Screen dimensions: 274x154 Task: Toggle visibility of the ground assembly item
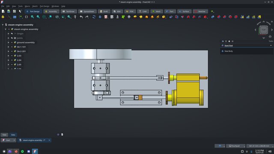tap(12, 42)
